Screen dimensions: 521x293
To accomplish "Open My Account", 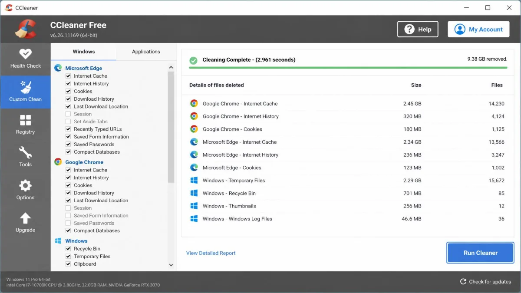I will [478, 29].
